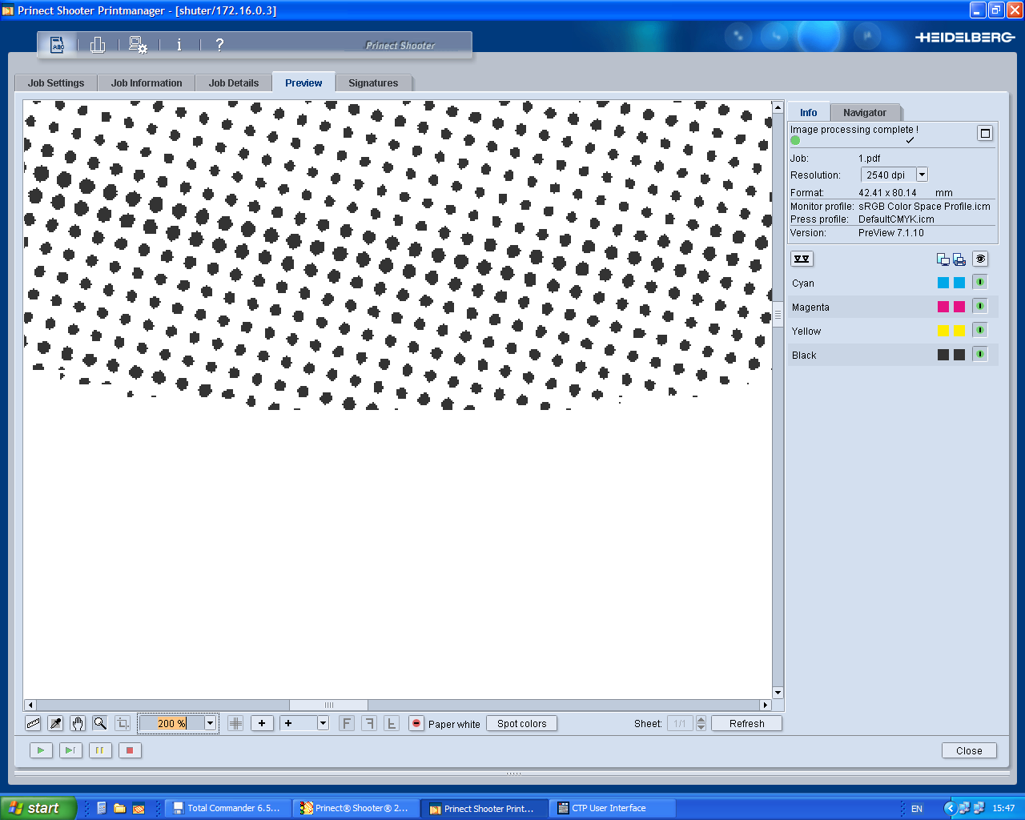Toggle the grid overlay icon
The width and height of the screenshot is (1025, 820).
coord(235,723)
